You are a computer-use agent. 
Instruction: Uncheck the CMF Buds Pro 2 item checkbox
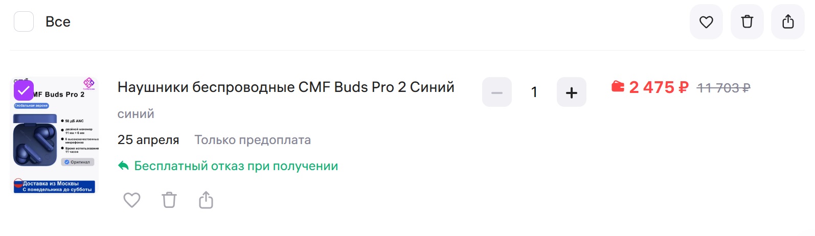(24, 90)
